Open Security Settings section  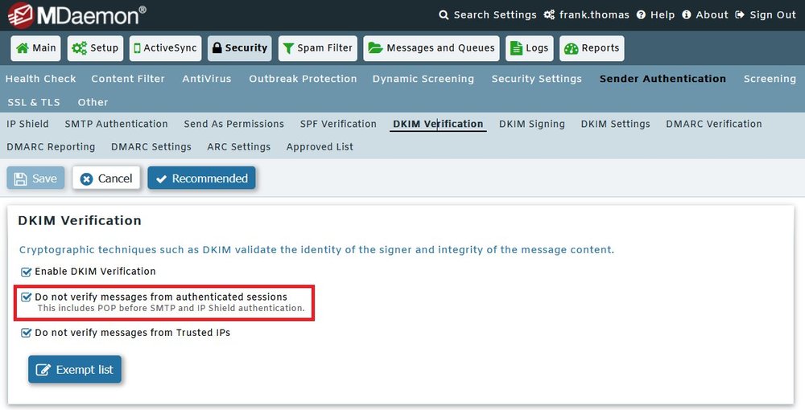pos(536,79)
